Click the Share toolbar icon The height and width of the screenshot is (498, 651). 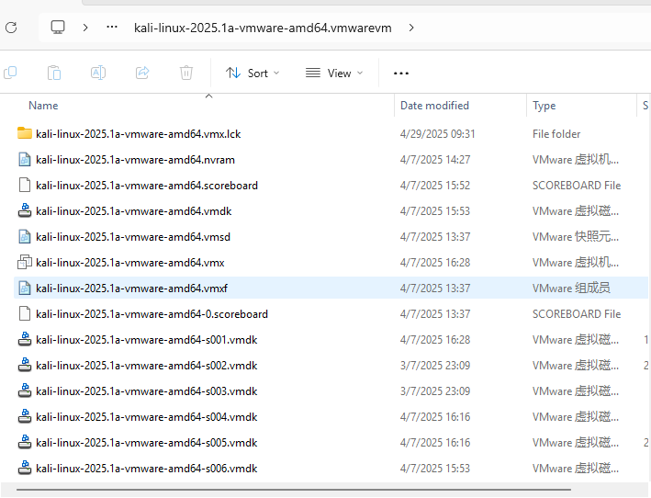tap(142, 73)
